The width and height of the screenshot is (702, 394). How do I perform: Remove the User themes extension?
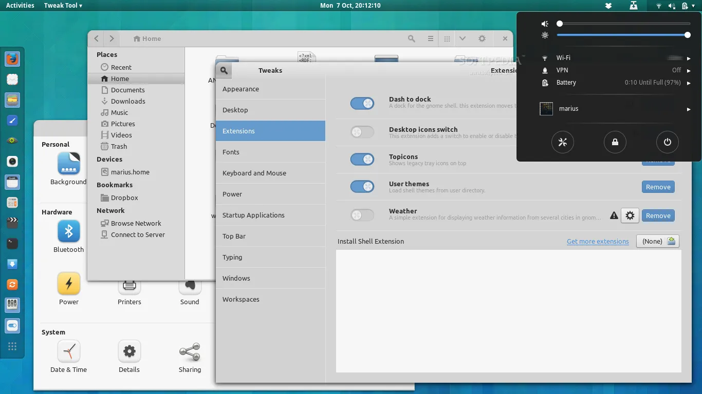pyautogui.click(x=658, y=187)
